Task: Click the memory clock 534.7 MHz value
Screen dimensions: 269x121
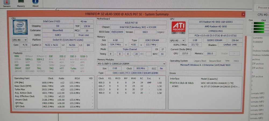Action: pyautogui.click(x=115, y=45)
